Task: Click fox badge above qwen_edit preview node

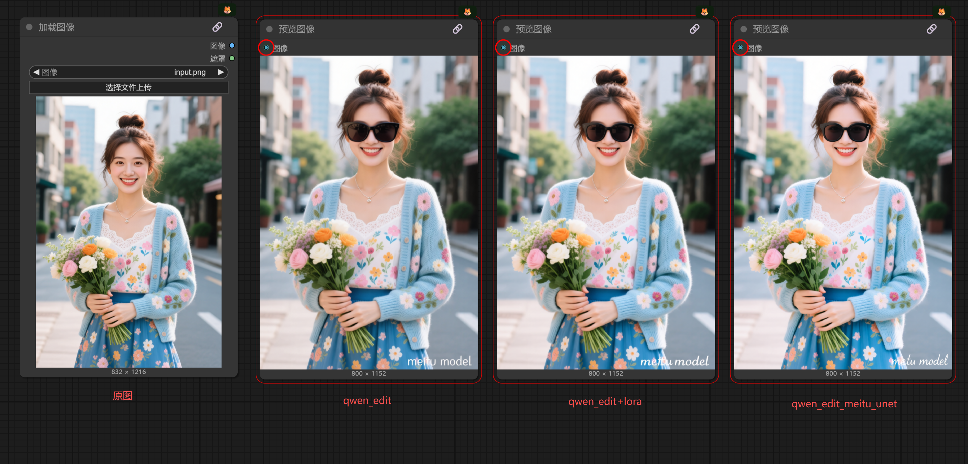Action: (x=467, y=11)
